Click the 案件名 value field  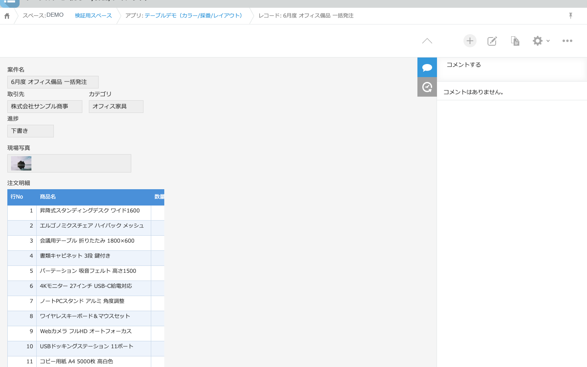53,82
